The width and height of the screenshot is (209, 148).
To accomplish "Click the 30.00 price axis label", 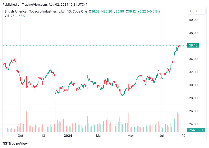I will (193, 85).
